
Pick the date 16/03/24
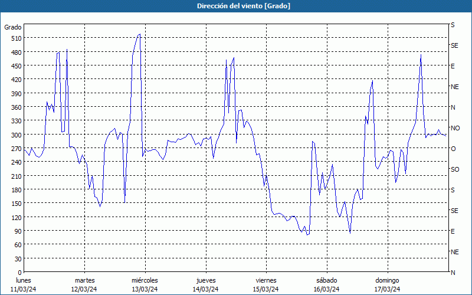point(327,289)
